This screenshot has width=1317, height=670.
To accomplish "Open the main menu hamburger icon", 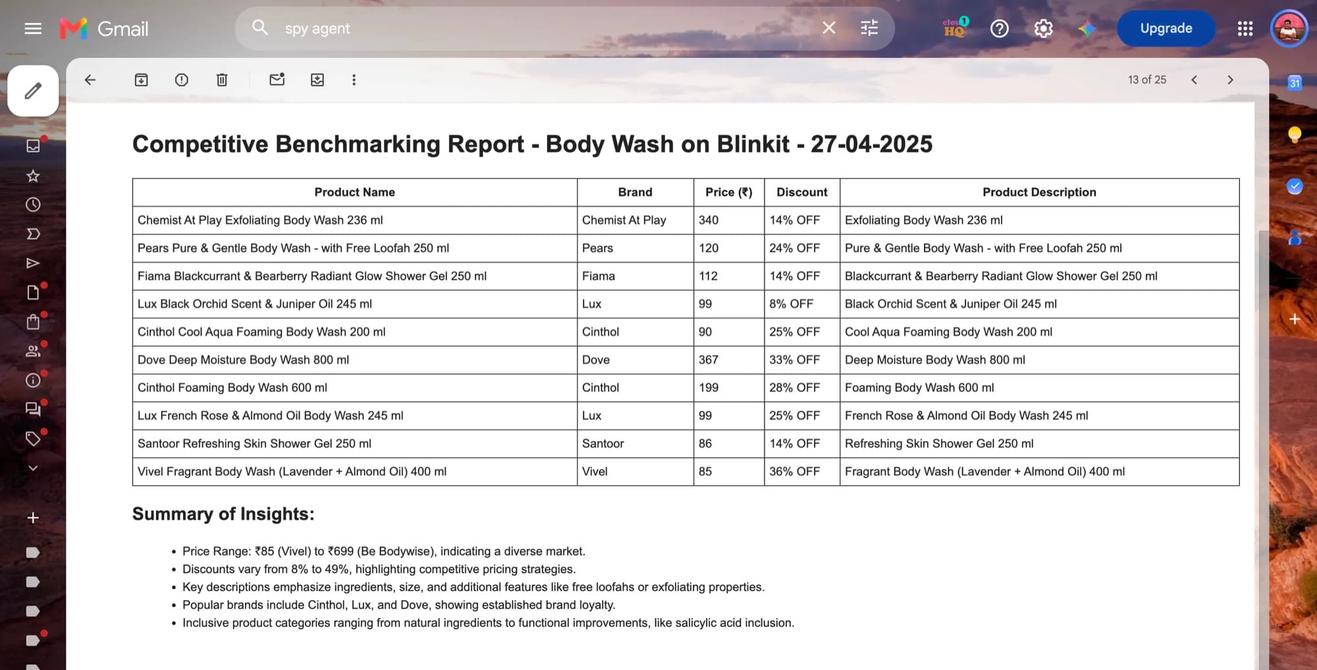I will click(x=33, y=28).
